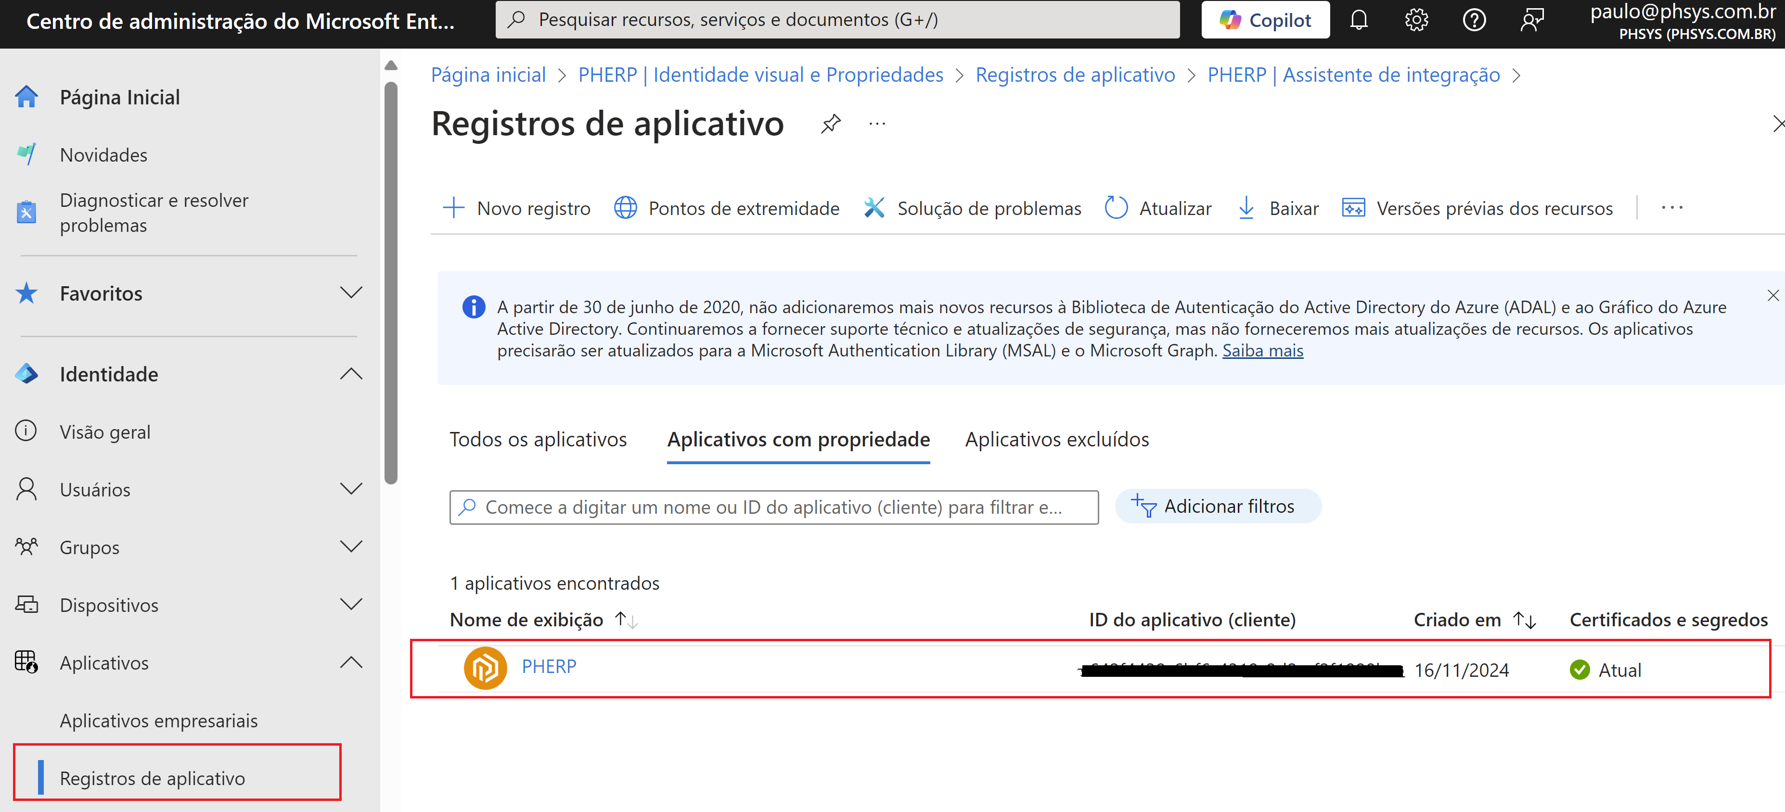Open Registros de aplicativo breadcrumb

pos(1075,74)
